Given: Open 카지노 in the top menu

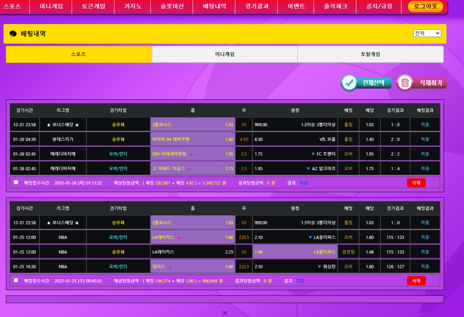Looking at the screenshot, I should [x=133, y=6].
